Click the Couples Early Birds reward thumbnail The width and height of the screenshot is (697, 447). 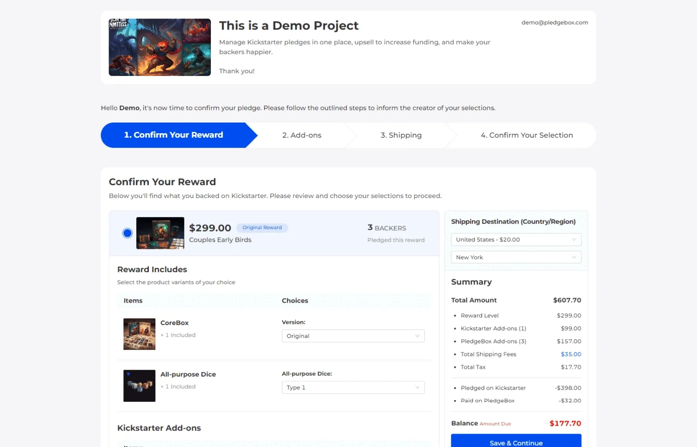pyautogui.click(x=160, y=233)
